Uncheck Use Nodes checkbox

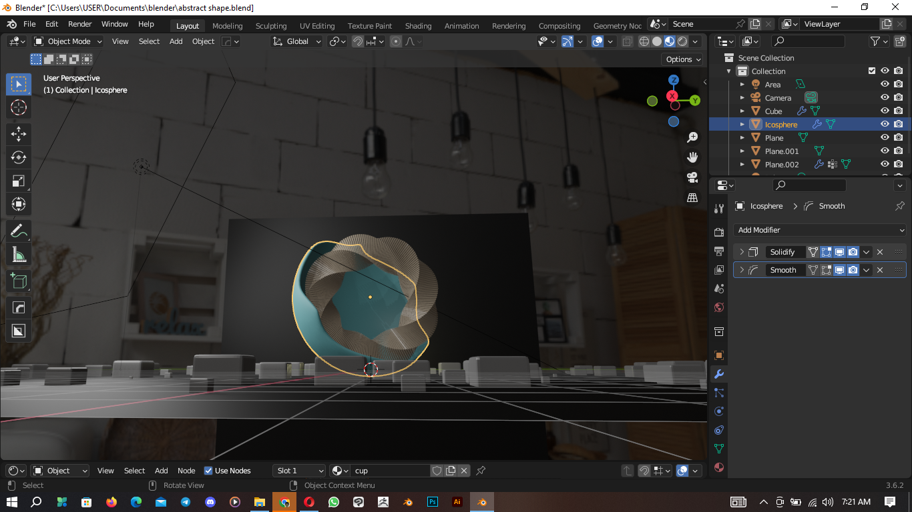tap(208, 471)
